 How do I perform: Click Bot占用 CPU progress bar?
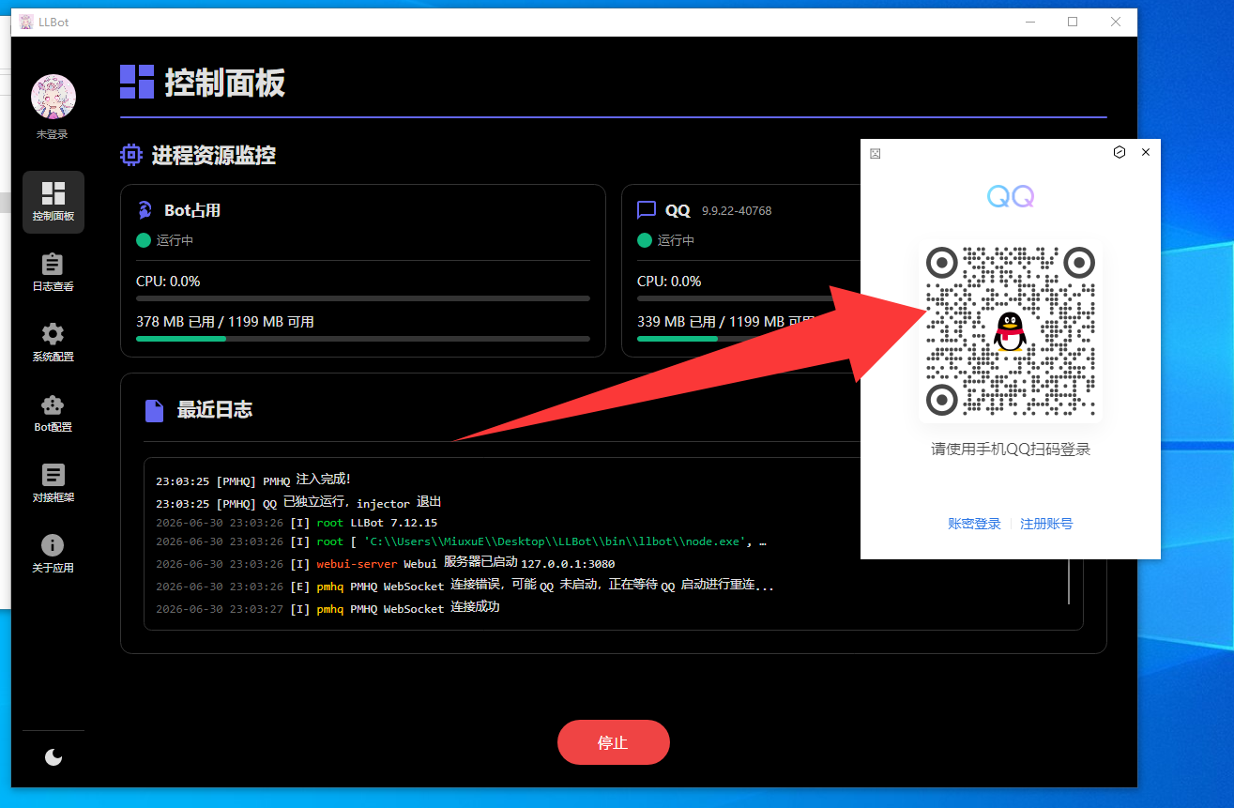(363, 298)
